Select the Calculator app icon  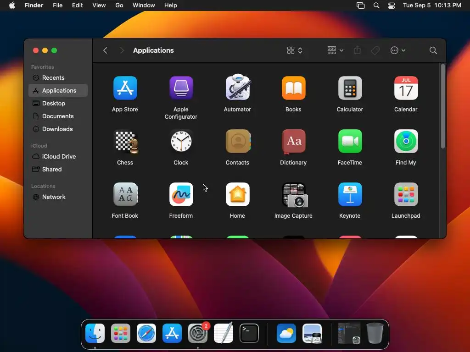350,88
